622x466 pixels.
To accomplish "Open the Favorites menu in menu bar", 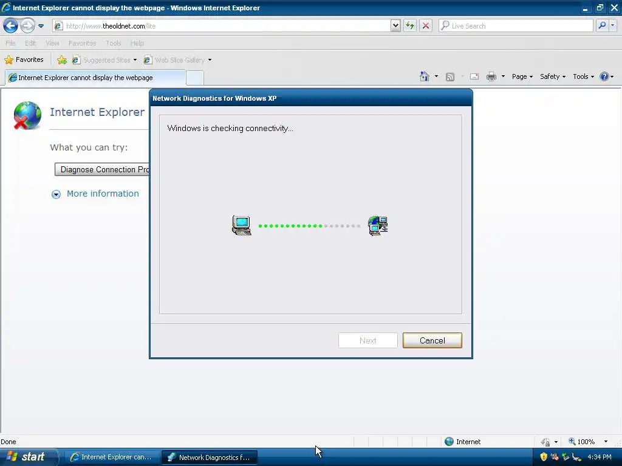I will [82, 43].
